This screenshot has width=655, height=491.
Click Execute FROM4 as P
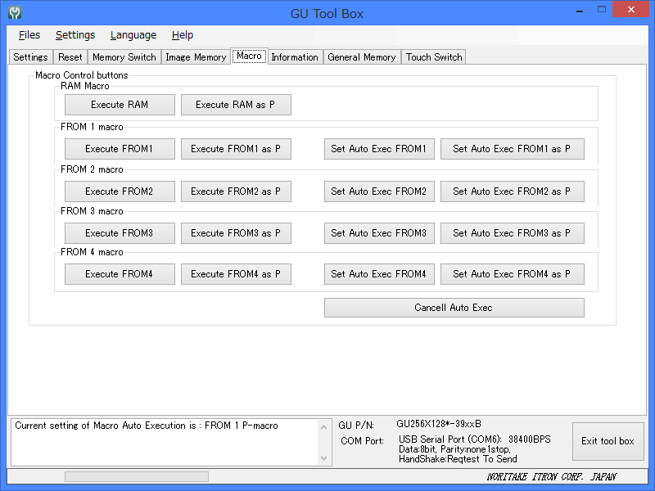[x=236, y=274]
